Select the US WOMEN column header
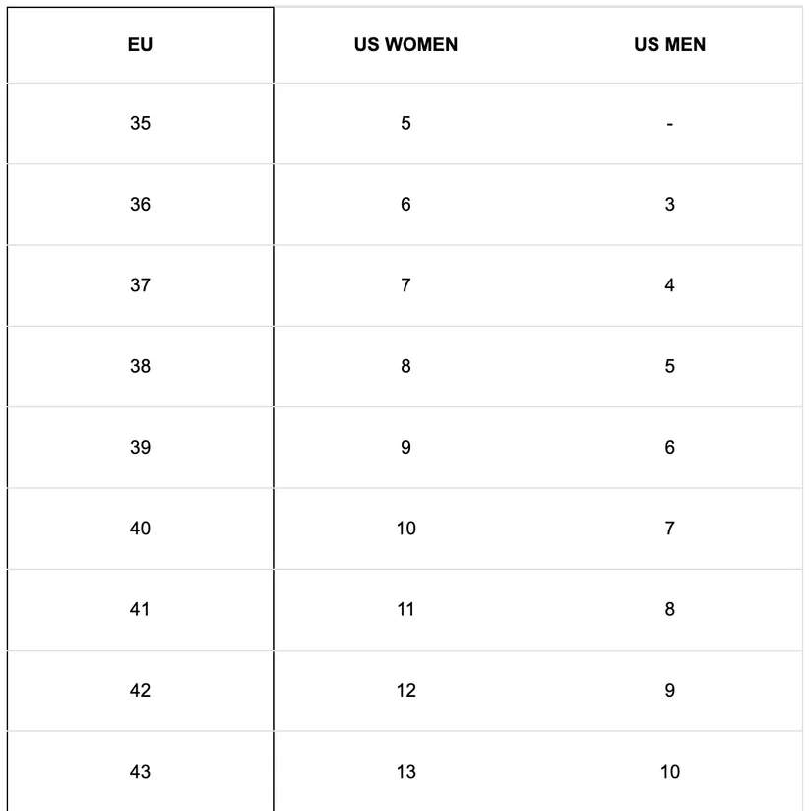The height and width of the screenshot is (811, 810). click(405, 45)
